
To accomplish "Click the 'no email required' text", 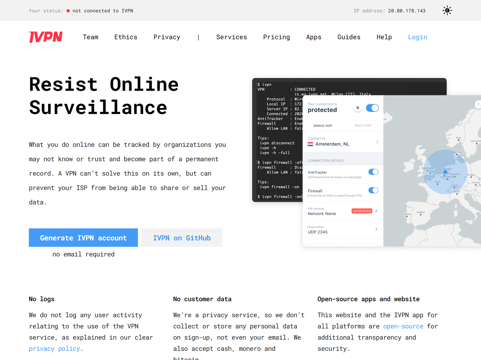I will tap(83, 254).
